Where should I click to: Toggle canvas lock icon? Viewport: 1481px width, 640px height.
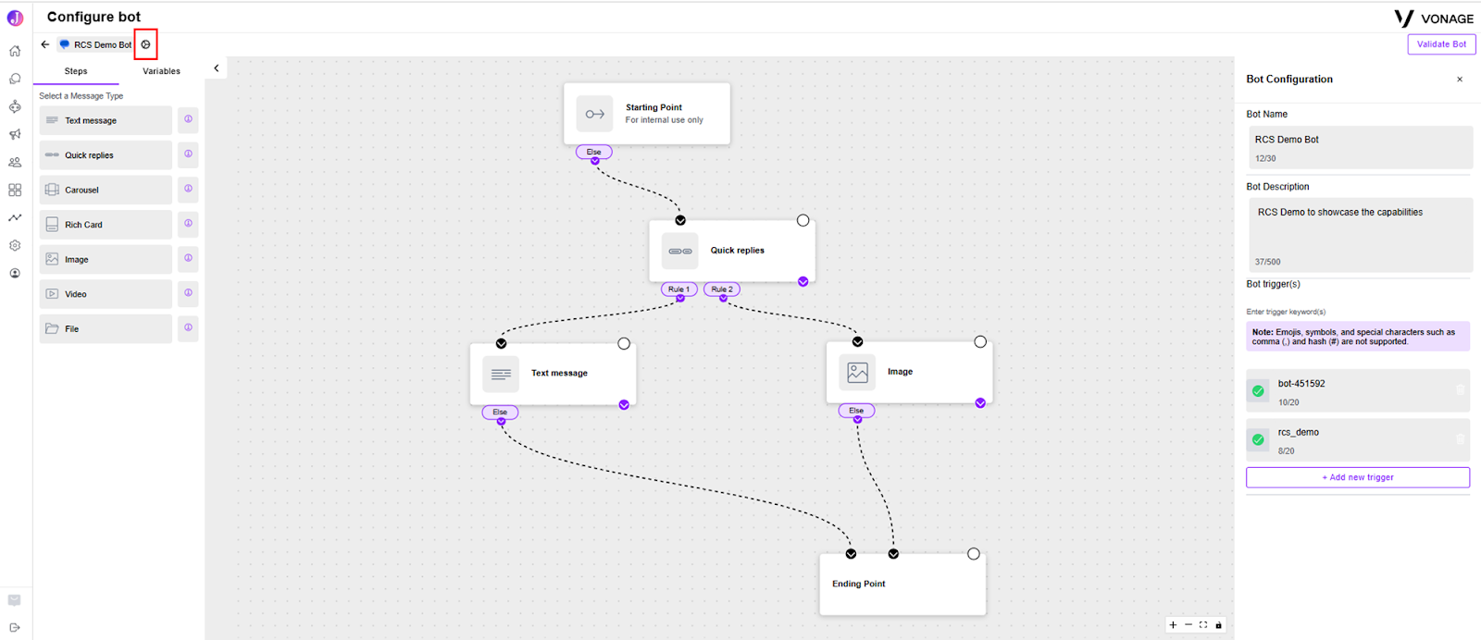[1218, 625]
